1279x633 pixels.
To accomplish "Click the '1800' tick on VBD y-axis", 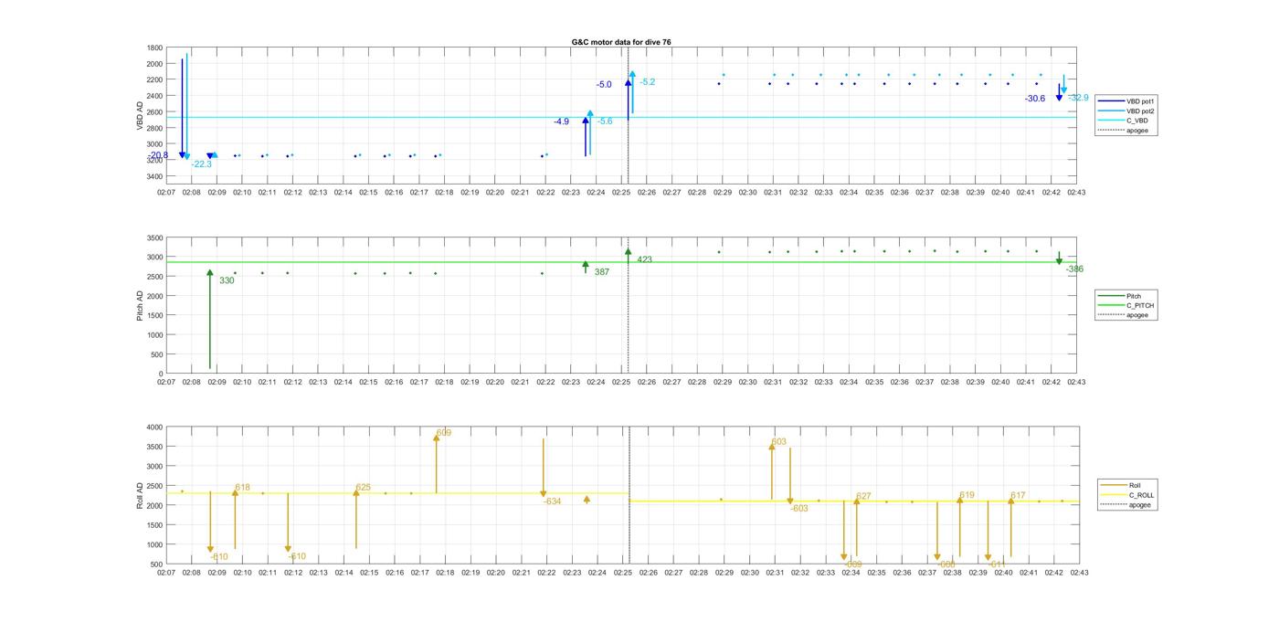I will point(154,47).
